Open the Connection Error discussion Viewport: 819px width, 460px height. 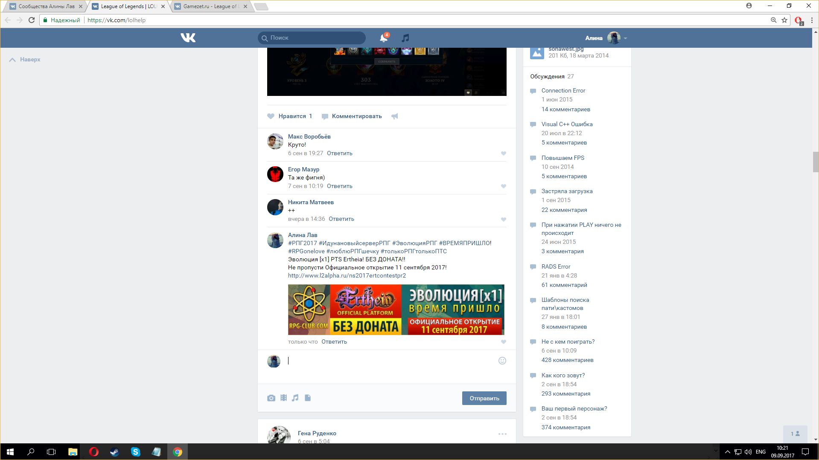563,91
